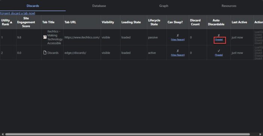
Task: Click the X mark in Itechtics Auto Discardable cell
Action: point(219,35)
